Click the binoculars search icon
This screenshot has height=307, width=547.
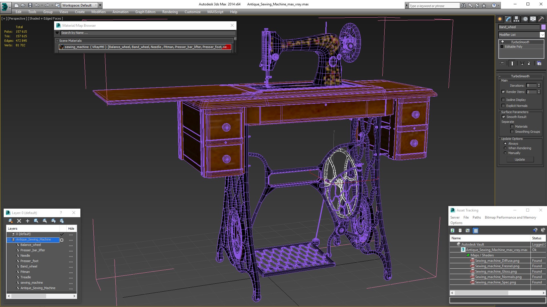(x=464, y=5)
